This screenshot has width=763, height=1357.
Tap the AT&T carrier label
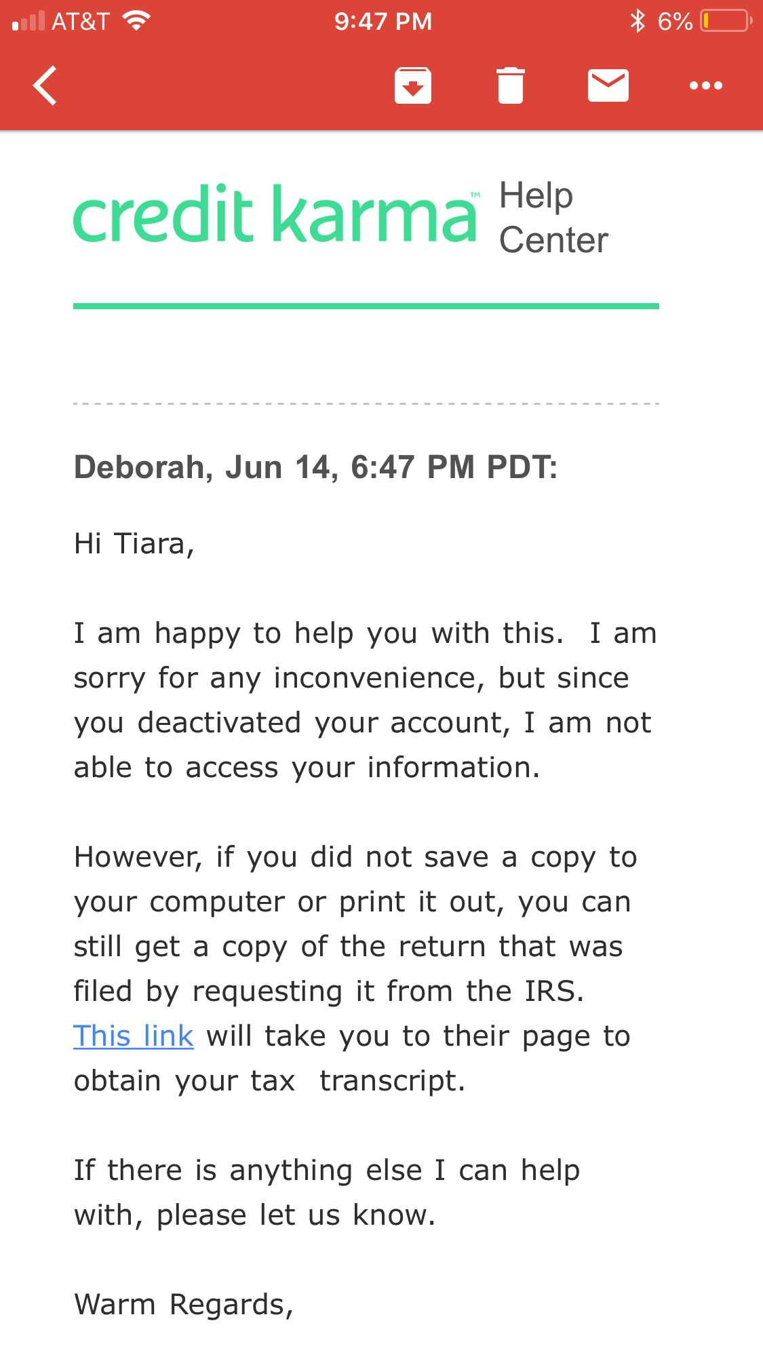81,21
